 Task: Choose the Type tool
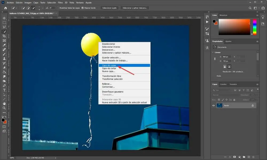coord(4,90)
